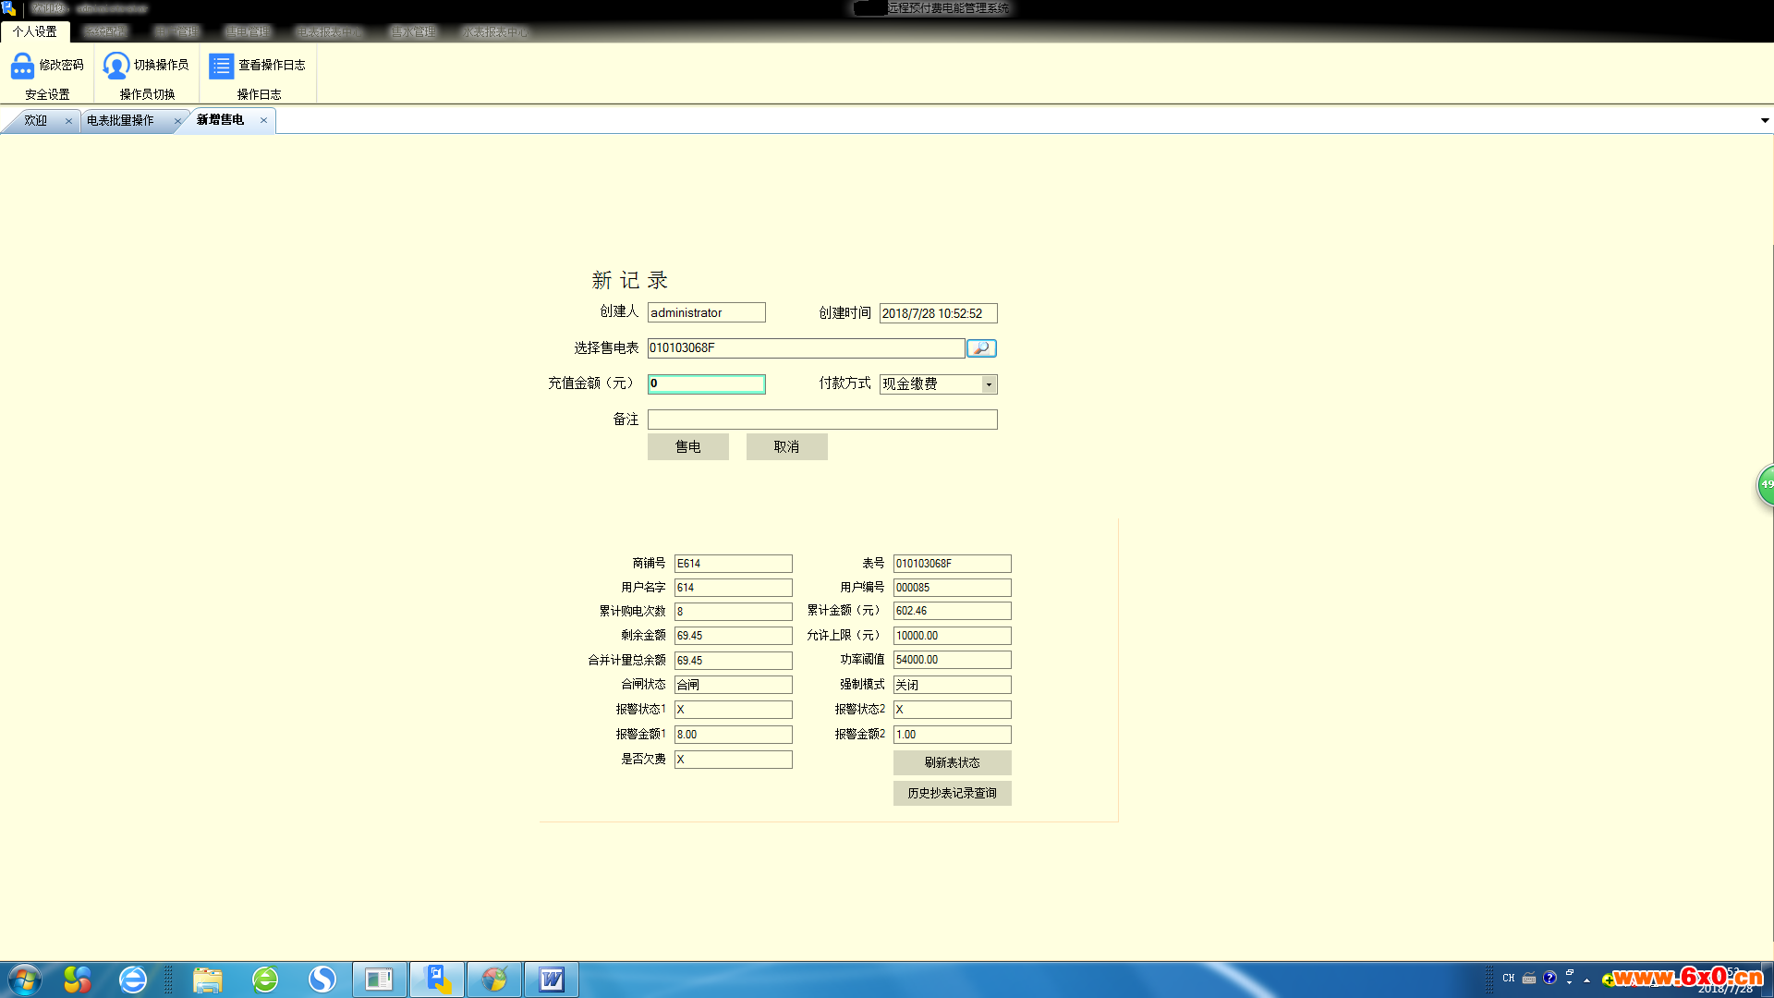
Task: Click the 修改密码 lock icon
Action: pyautogui.click(x=22, y=66)
